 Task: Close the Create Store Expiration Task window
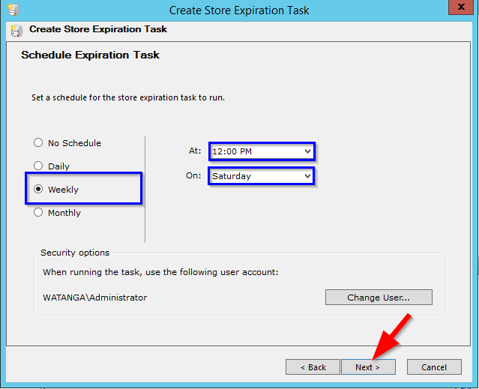(x=461, y=7)
